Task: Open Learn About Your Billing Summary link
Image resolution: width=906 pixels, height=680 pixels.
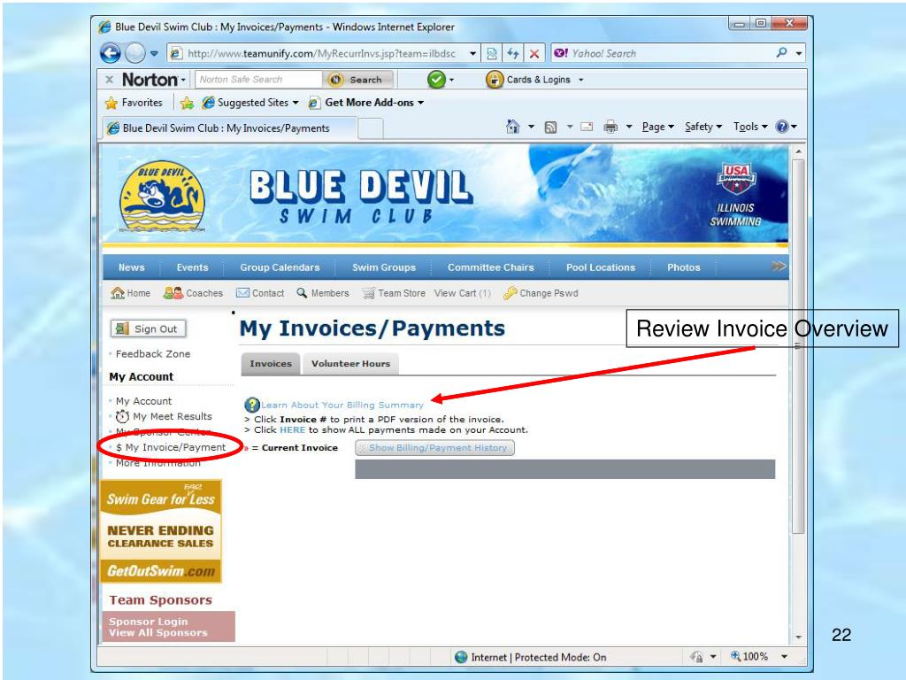Action: (342, 405)
